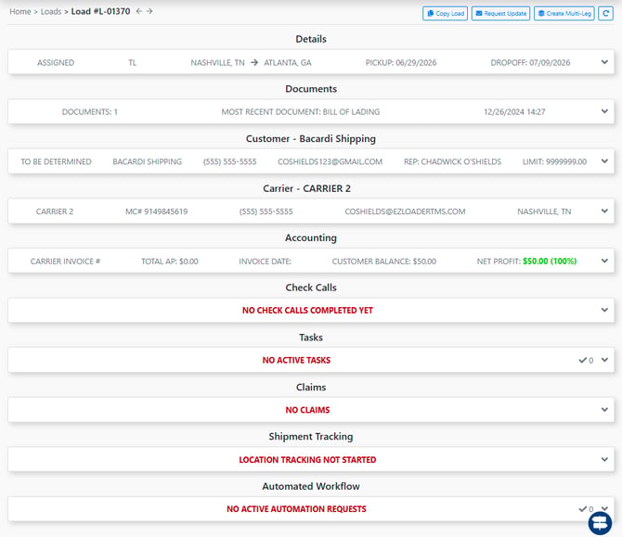Click MOST RECENT DOCUMENT: BILL OF LADING
This screenshot has height=537, width=622.
click(x=300, y=112)
